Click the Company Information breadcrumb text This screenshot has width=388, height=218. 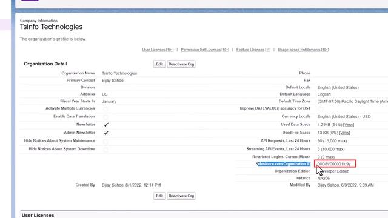[x=39, y=21]
